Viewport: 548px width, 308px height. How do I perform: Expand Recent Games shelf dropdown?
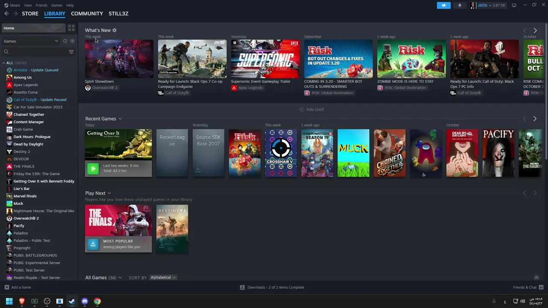pyautogui.click(x=120, y=119)
